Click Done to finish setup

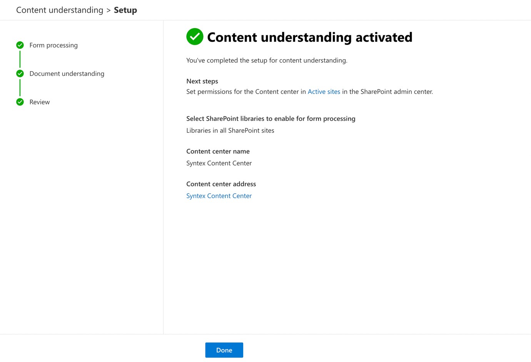coord(224,350)
